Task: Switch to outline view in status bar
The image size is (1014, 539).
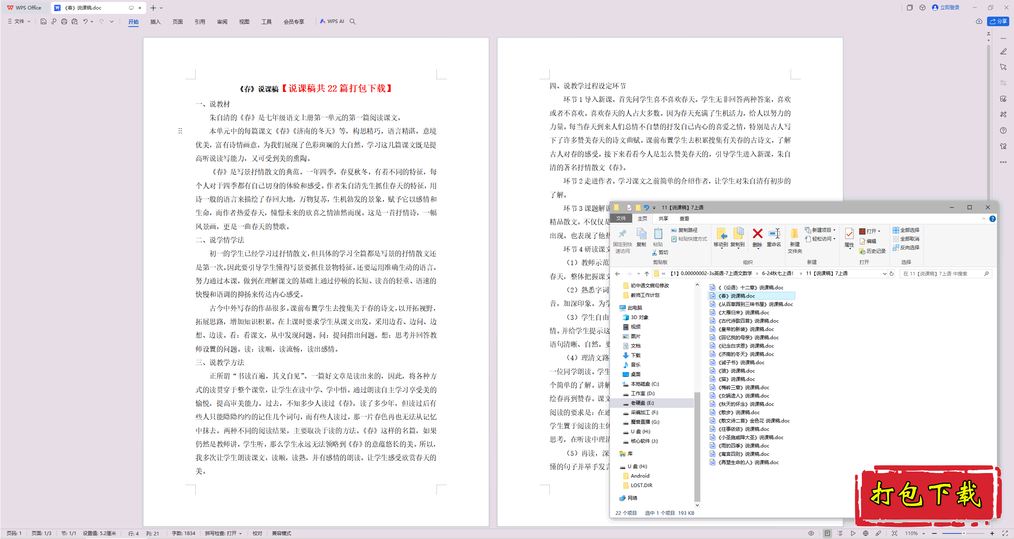Action: click(x=840, y=533)
